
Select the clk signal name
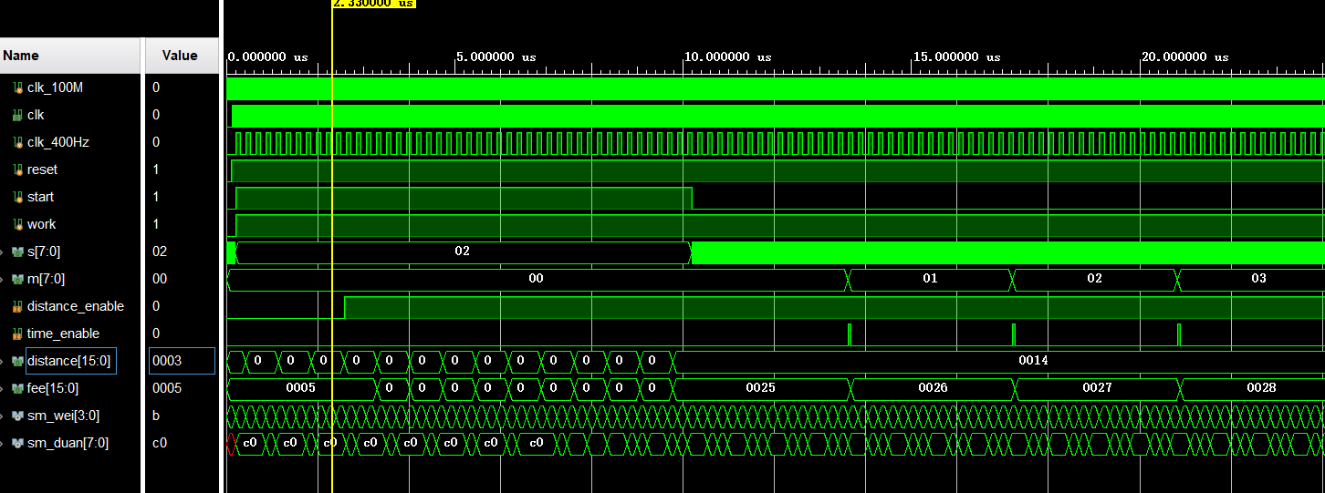36,115
